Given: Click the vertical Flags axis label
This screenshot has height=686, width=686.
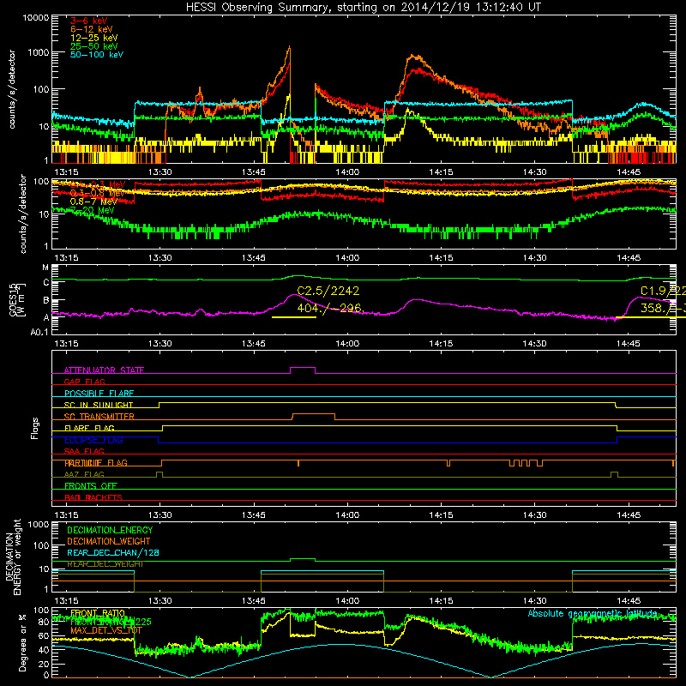Looking at the screenshot, I should [x=35, y=428].
